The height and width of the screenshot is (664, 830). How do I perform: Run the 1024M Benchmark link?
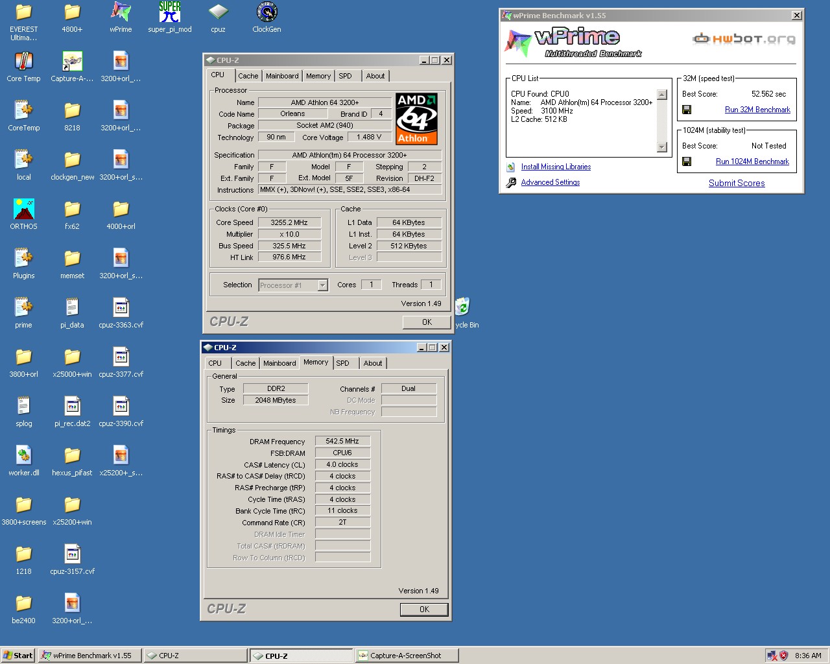coord(752,161)
